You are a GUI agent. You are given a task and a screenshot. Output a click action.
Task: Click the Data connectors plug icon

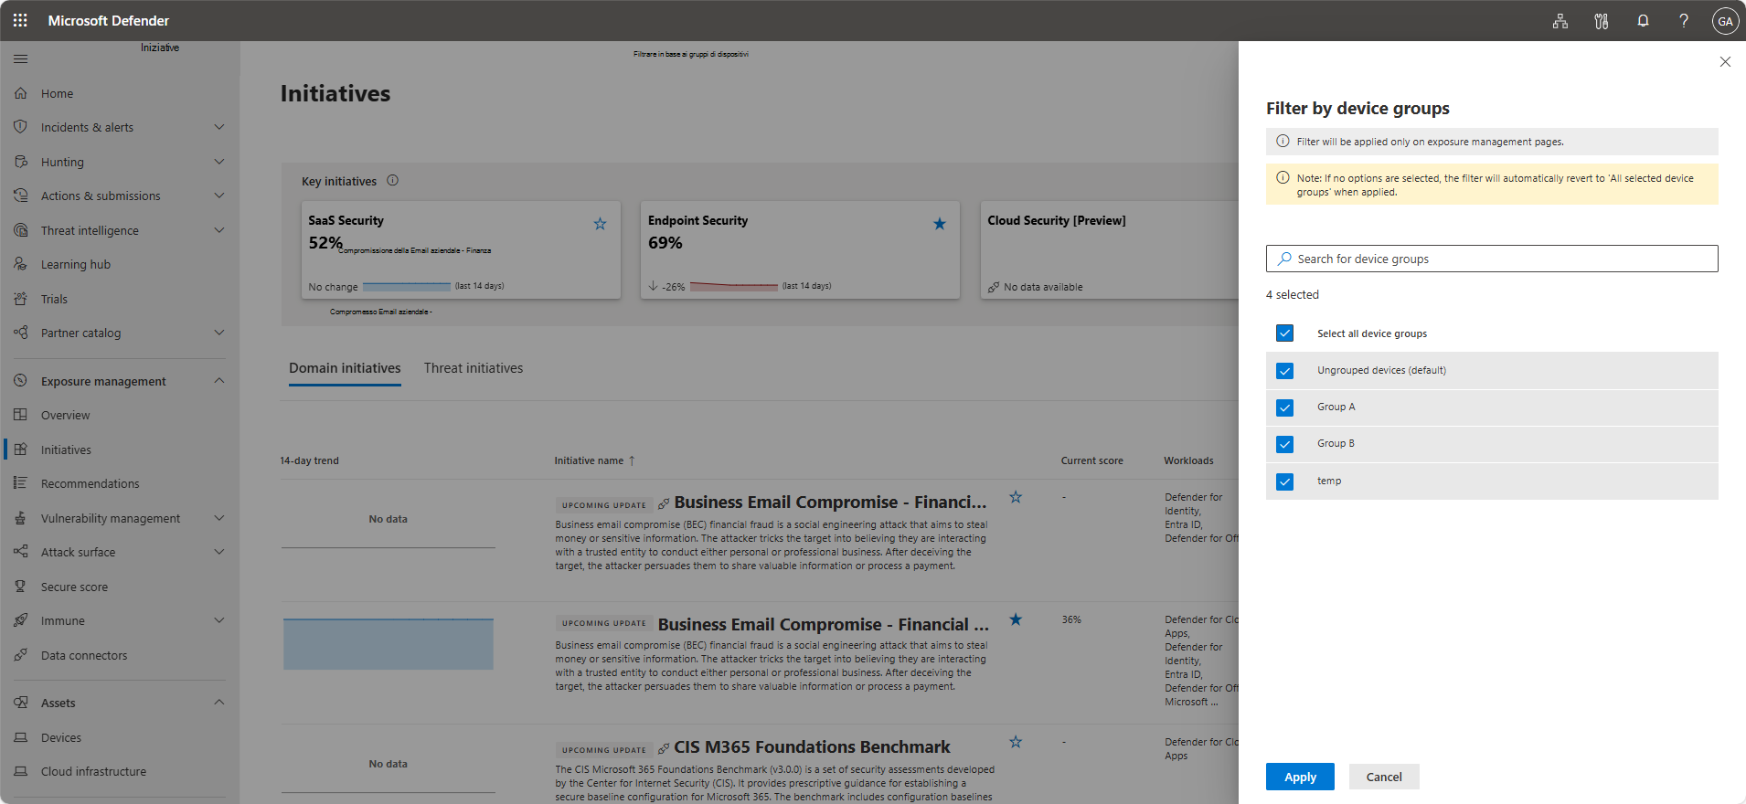click(20, 655)
